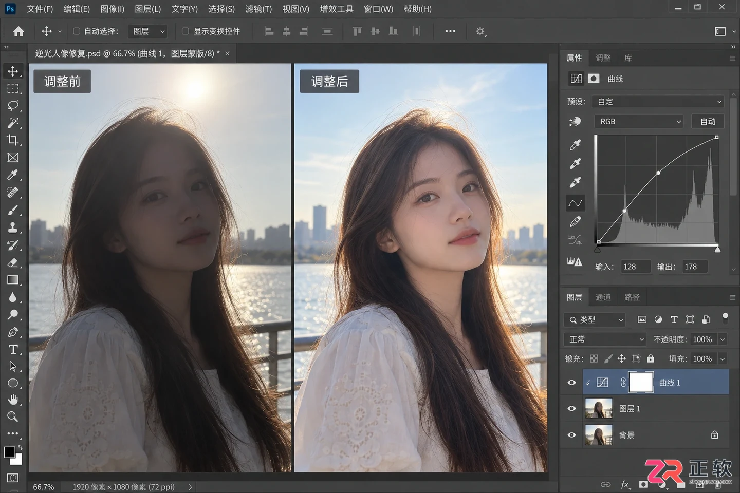Image resolution: width=740 pixels, height=493 pixels.
Task: Close the 逆光人像修复.psd document tab
Action: click(227, 53)
